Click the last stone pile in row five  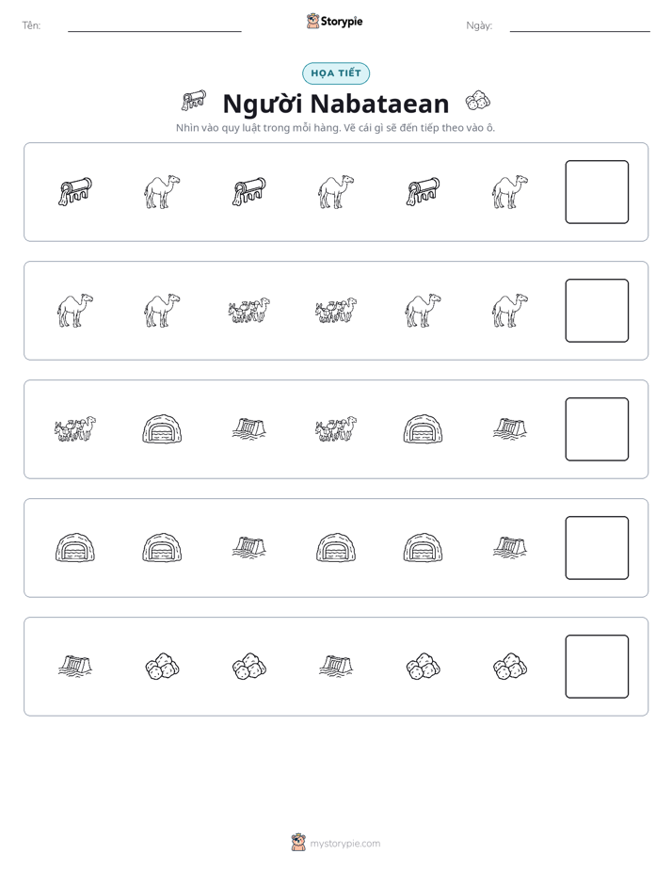pos(510,667)
